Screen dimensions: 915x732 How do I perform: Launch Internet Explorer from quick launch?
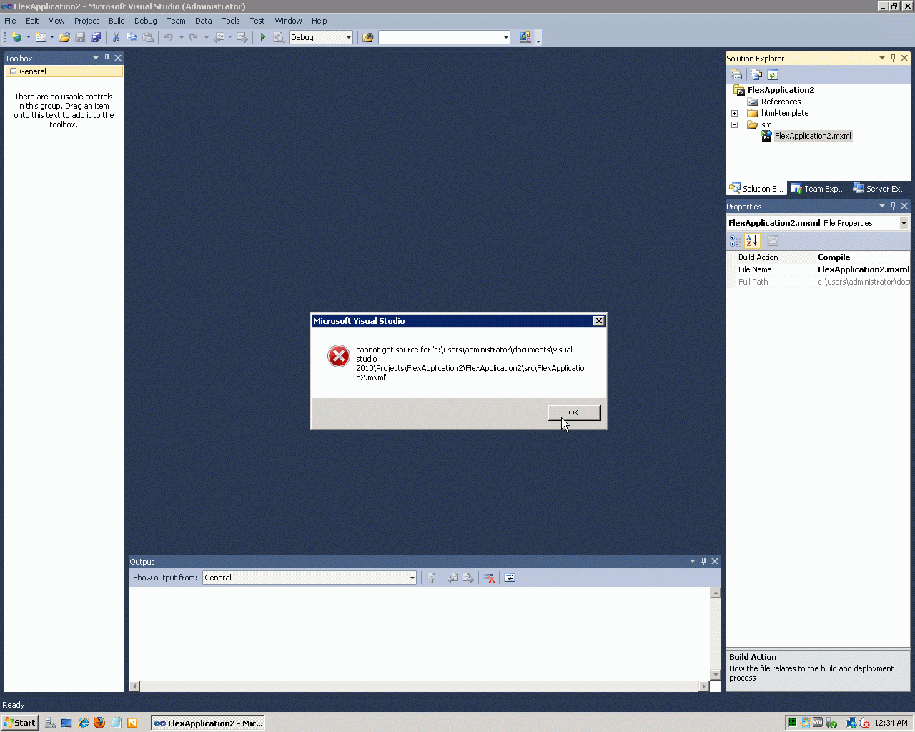84,723
